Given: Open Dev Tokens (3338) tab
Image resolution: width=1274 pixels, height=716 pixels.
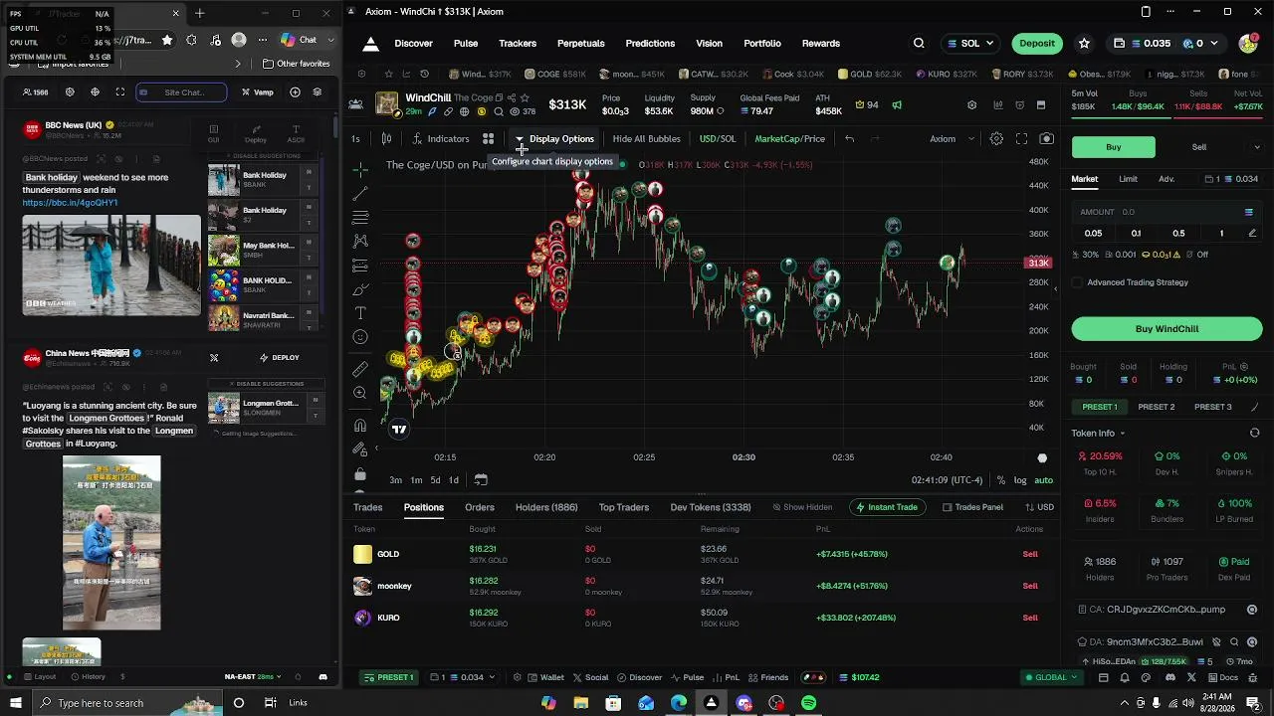Looking at the screenshot, I should tap(711, 507).
